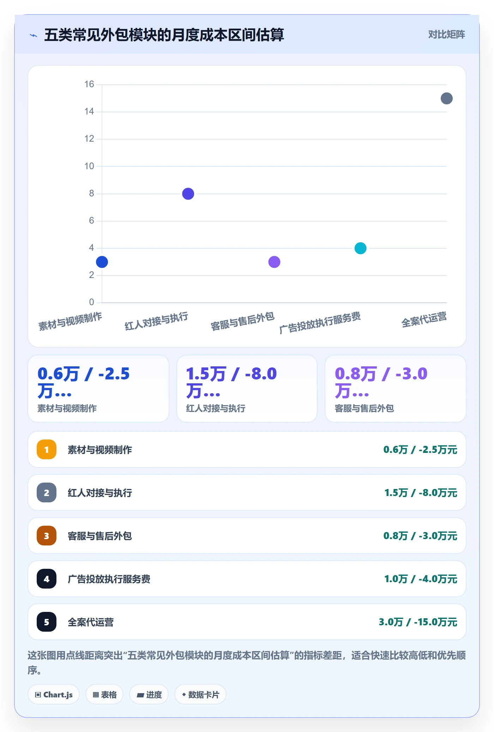Viewport: 494px width, 732px height.
Task: Click the 客服与售后外包 name in list row 3
Action: [100, 536]
